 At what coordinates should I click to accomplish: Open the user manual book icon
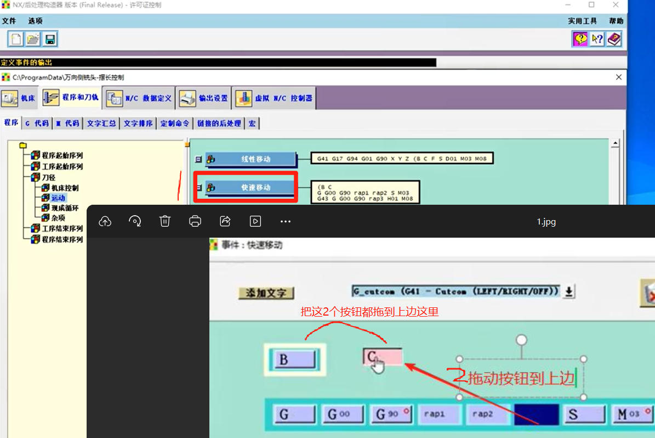614,40
